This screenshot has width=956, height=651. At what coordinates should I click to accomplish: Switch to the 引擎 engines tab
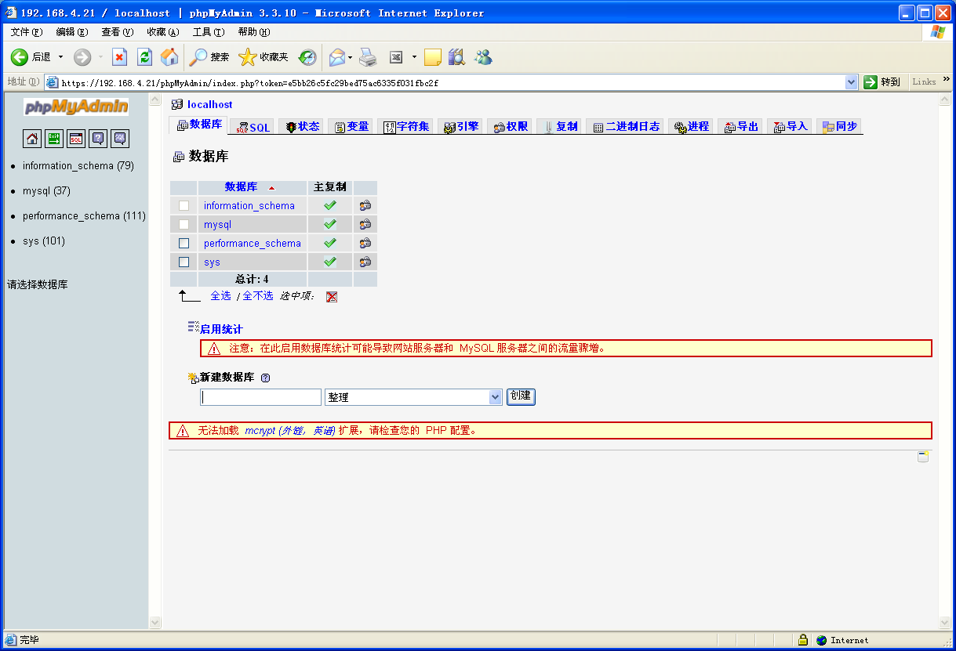[460, 127]
